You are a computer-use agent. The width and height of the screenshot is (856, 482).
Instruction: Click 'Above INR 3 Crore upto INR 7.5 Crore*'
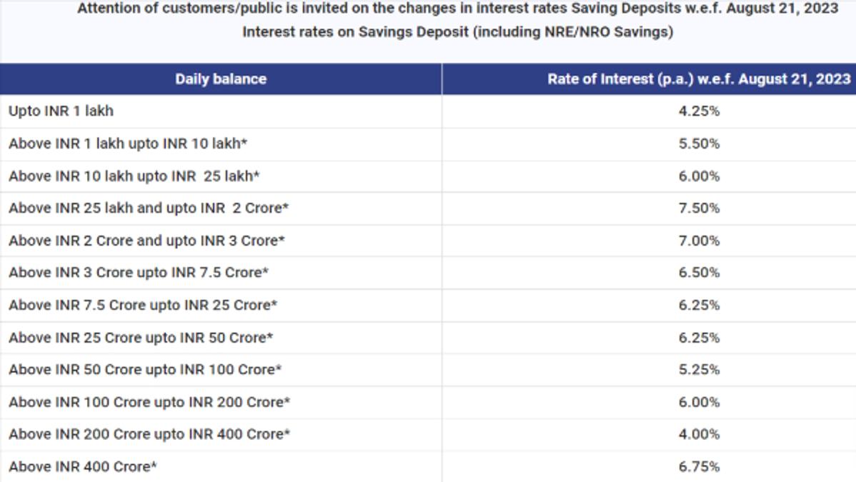[x=138, y=272]
